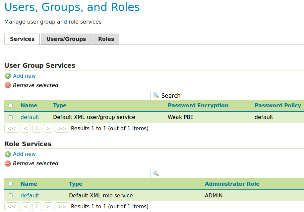
Task: Jump to last page using >> in User Group pagination
Action: coord(62,128)
